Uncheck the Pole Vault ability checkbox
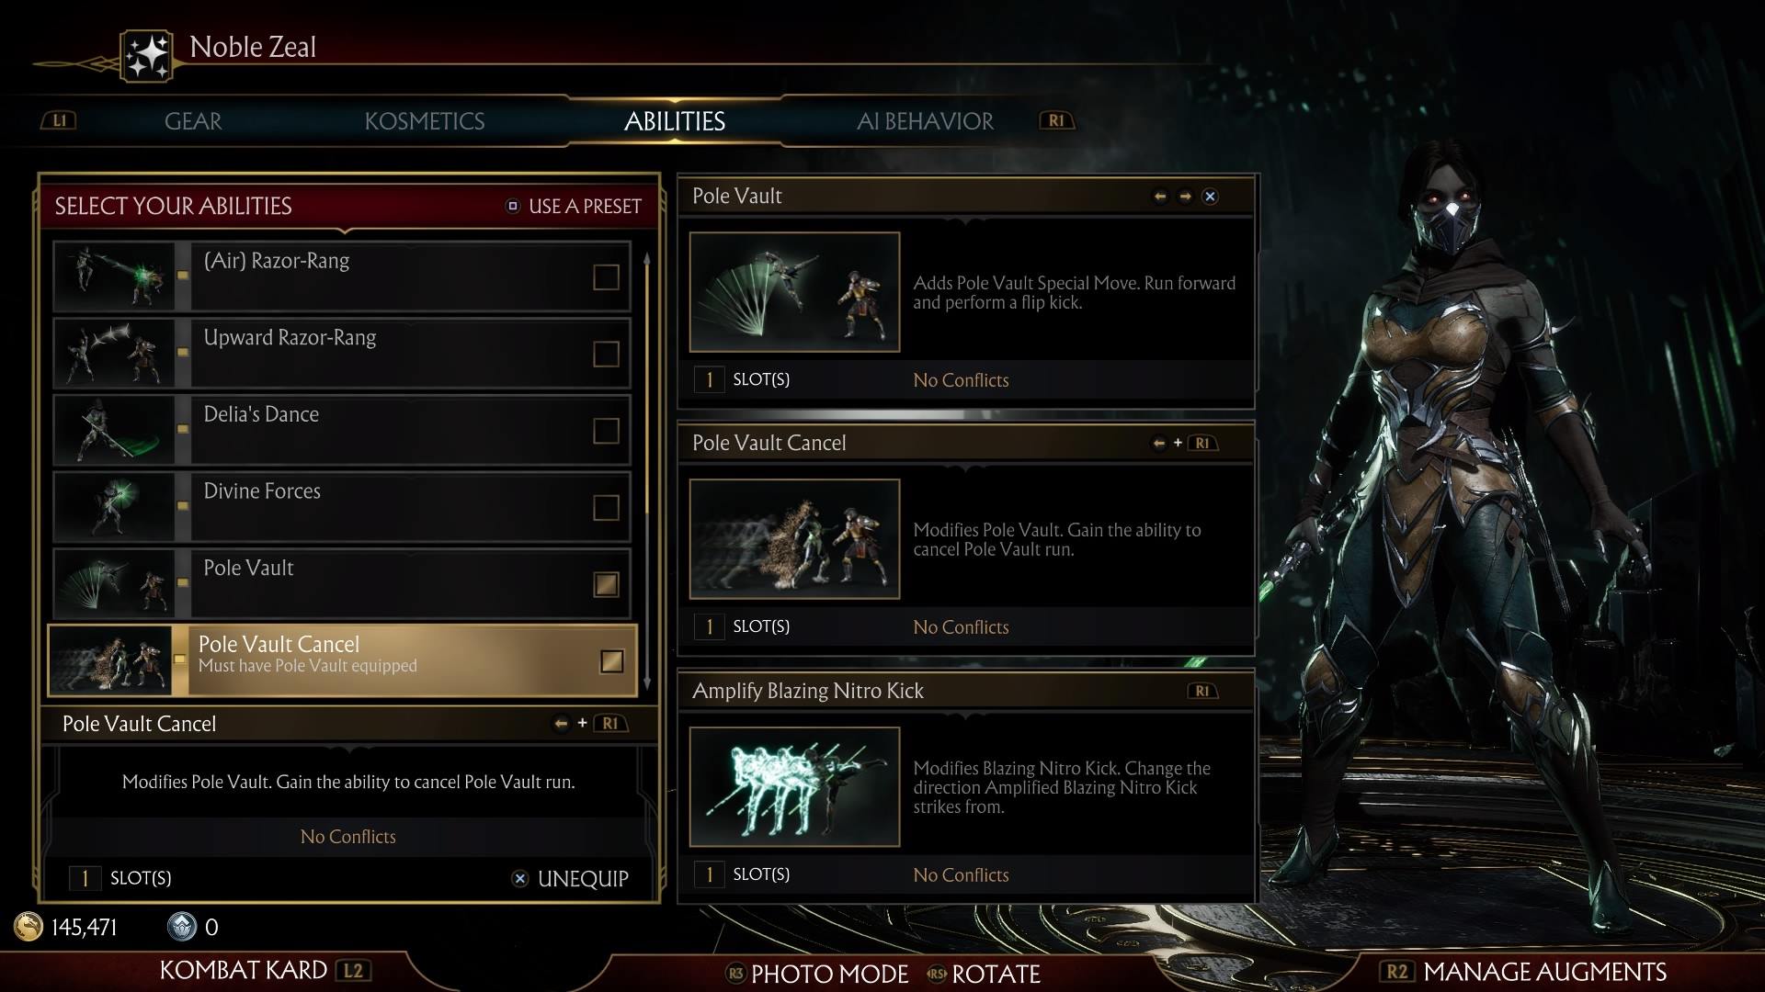The width and height of the screenshot is (1765, 992). [606, 584]
